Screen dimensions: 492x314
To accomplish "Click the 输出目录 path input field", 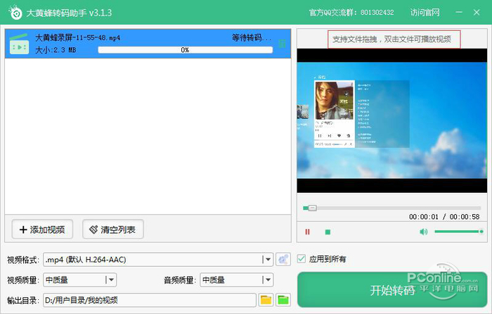I will point(150,300).
